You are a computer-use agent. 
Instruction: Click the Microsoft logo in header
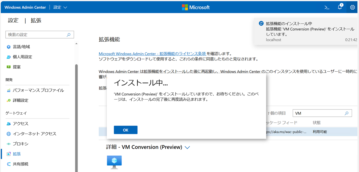tap(195, 7)
